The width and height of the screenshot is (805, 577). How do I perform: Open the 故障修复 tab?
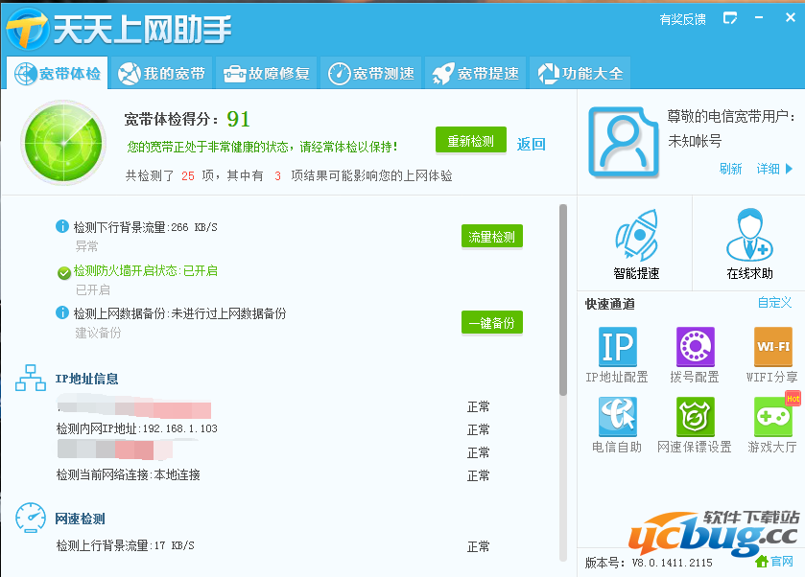coord(266,72)
